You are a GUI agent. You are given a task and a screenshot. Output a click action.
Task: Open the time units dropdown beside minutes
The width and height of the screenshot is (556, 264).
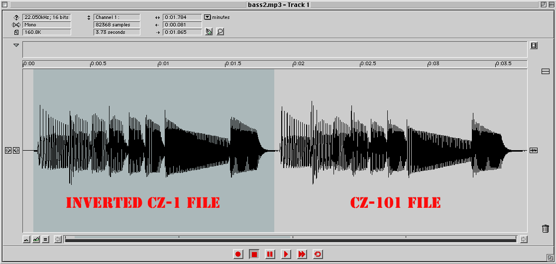coord(208,17)
